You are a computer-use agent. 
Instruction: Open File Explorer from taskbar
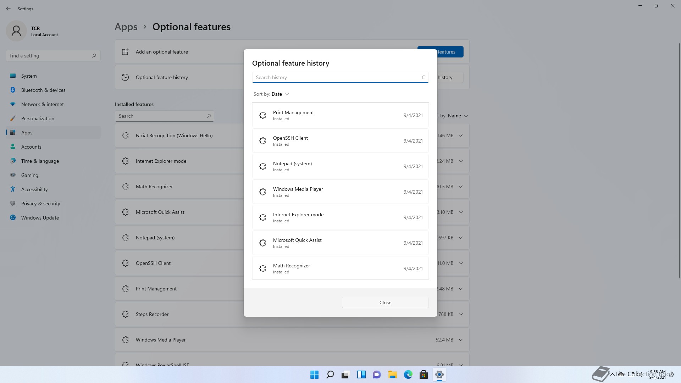pyautogui.click(x=392, y=374)
